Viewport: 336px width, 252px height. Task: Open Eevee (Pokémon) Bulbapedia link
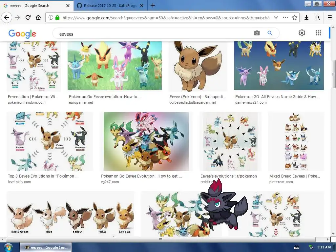(197, 97)
